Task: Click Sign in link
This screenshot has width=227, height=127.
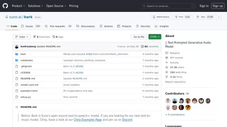Action: [x=204, y=6]
